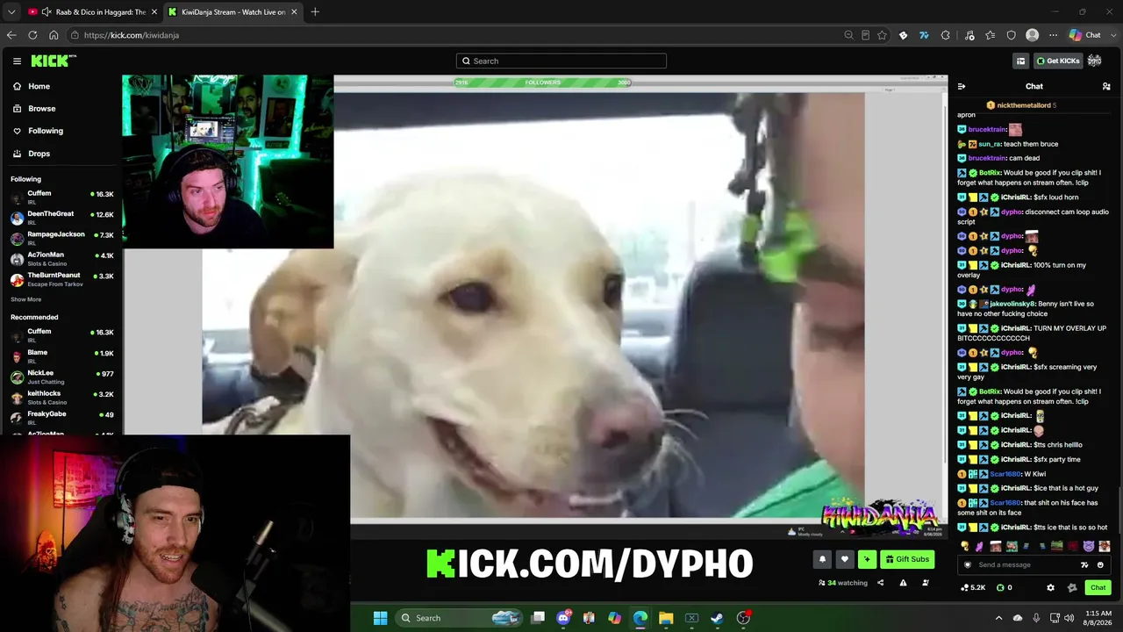Image resolution: width=1123 pixels, height=632 pixels.
Task: Click the person icon beside the report icon
Action: pos(925,583)
